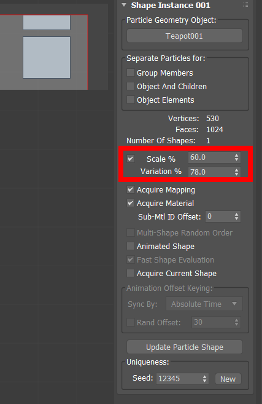Viewport: 262px width, 404px height.
Task: Enable Animated Shape checkbox
Action: point(131,246)
